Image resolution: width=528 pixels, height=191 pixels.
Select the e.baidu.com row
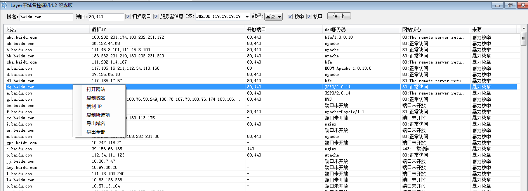261,93
